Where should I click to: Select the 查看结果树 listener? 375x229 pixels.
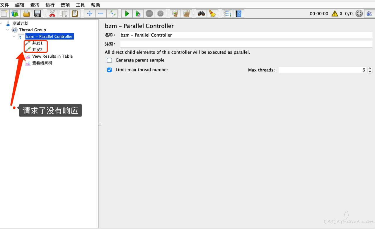pos(42,63)
